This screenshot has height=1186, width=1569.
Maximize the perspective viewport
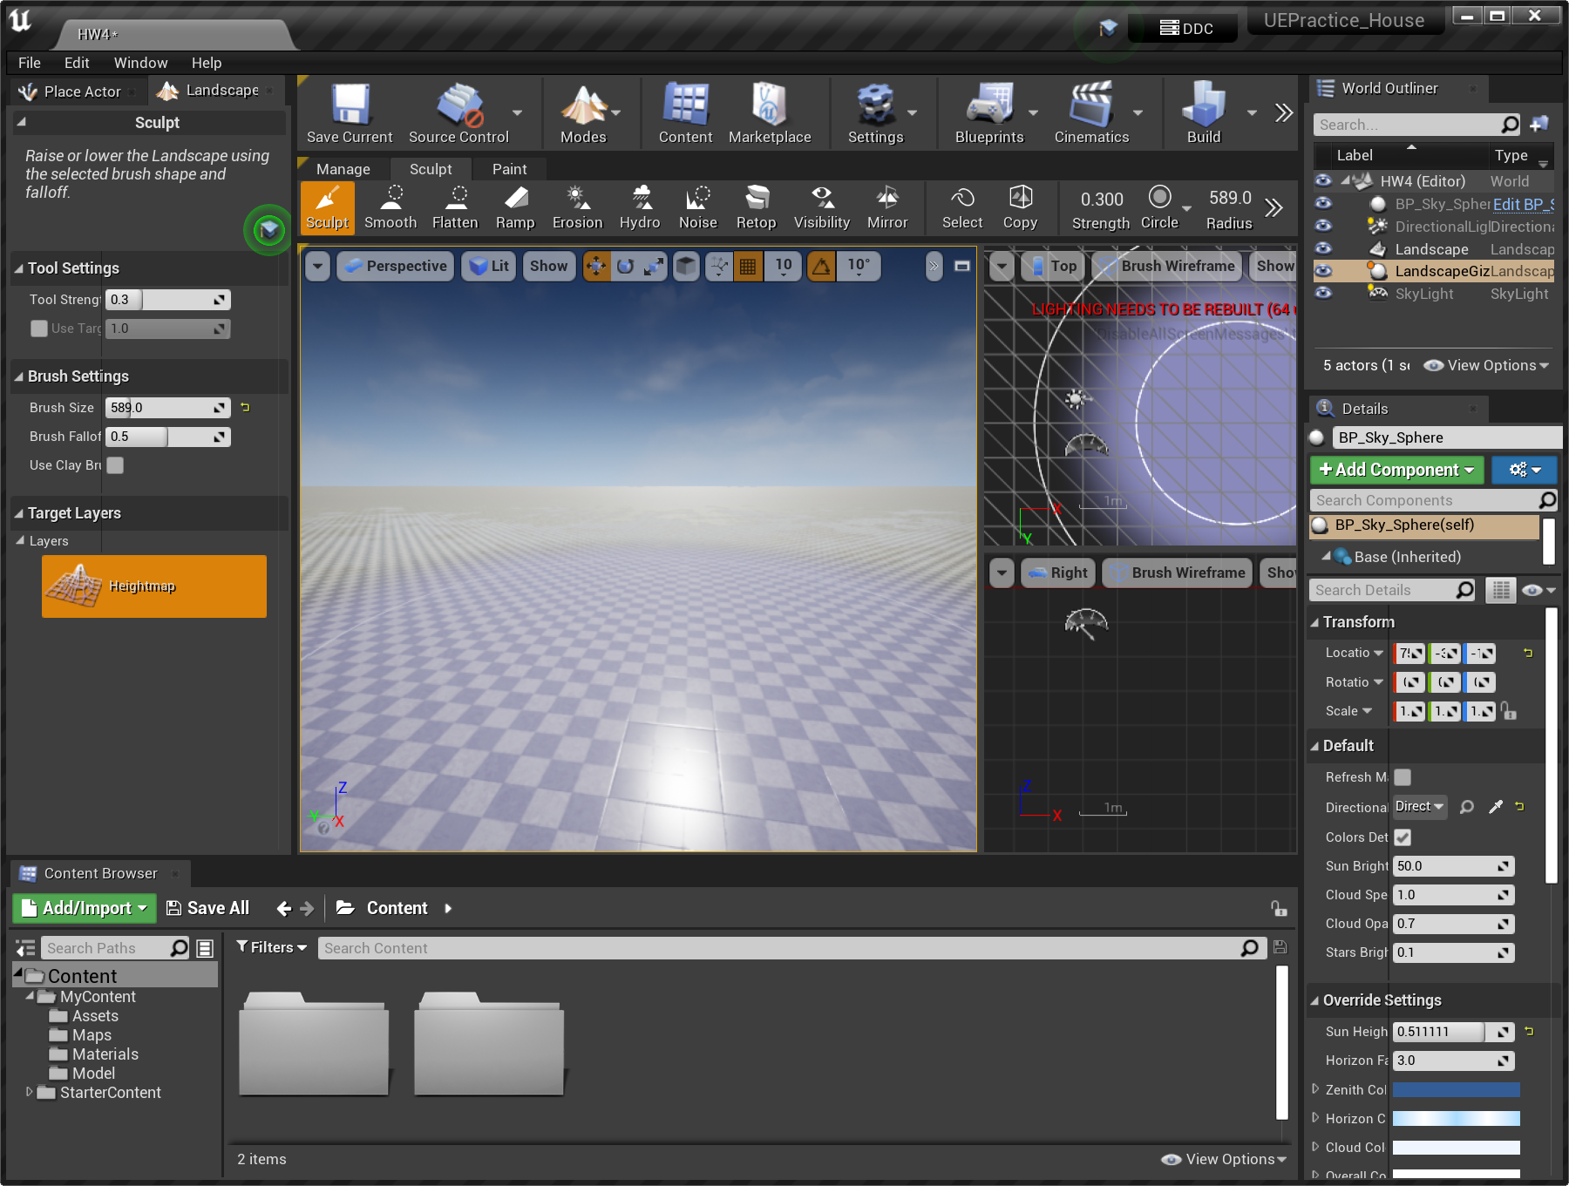962,266
